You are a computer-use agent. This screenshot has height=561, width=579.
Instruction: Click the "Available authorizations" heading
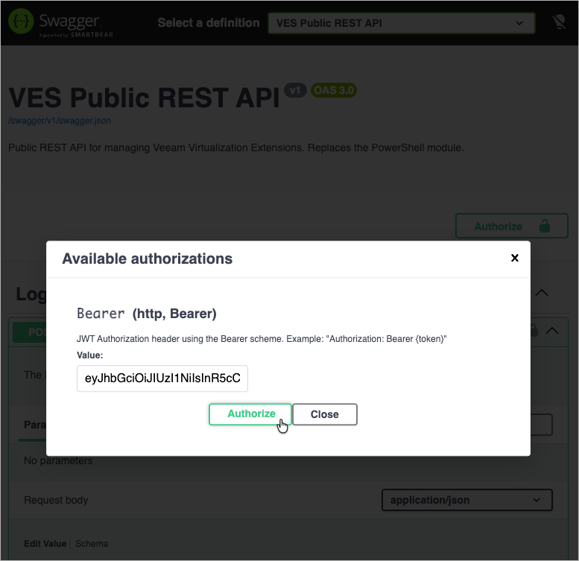pyautogui.click(x=148, y=259)
